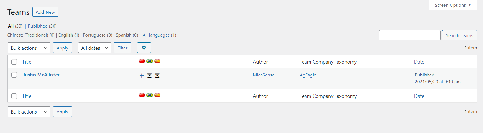Show teams in All languages
The image size is (483, 133).
[x=156, y=35]
